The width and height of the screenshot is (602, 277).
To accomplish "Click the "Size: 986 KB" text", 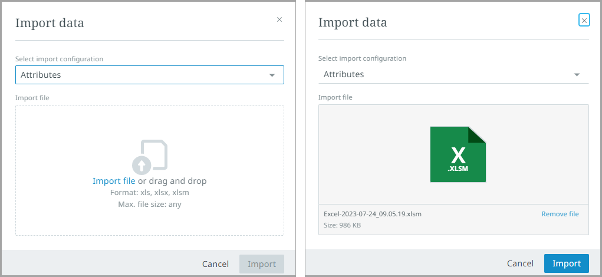I will [x=341, y=225].
